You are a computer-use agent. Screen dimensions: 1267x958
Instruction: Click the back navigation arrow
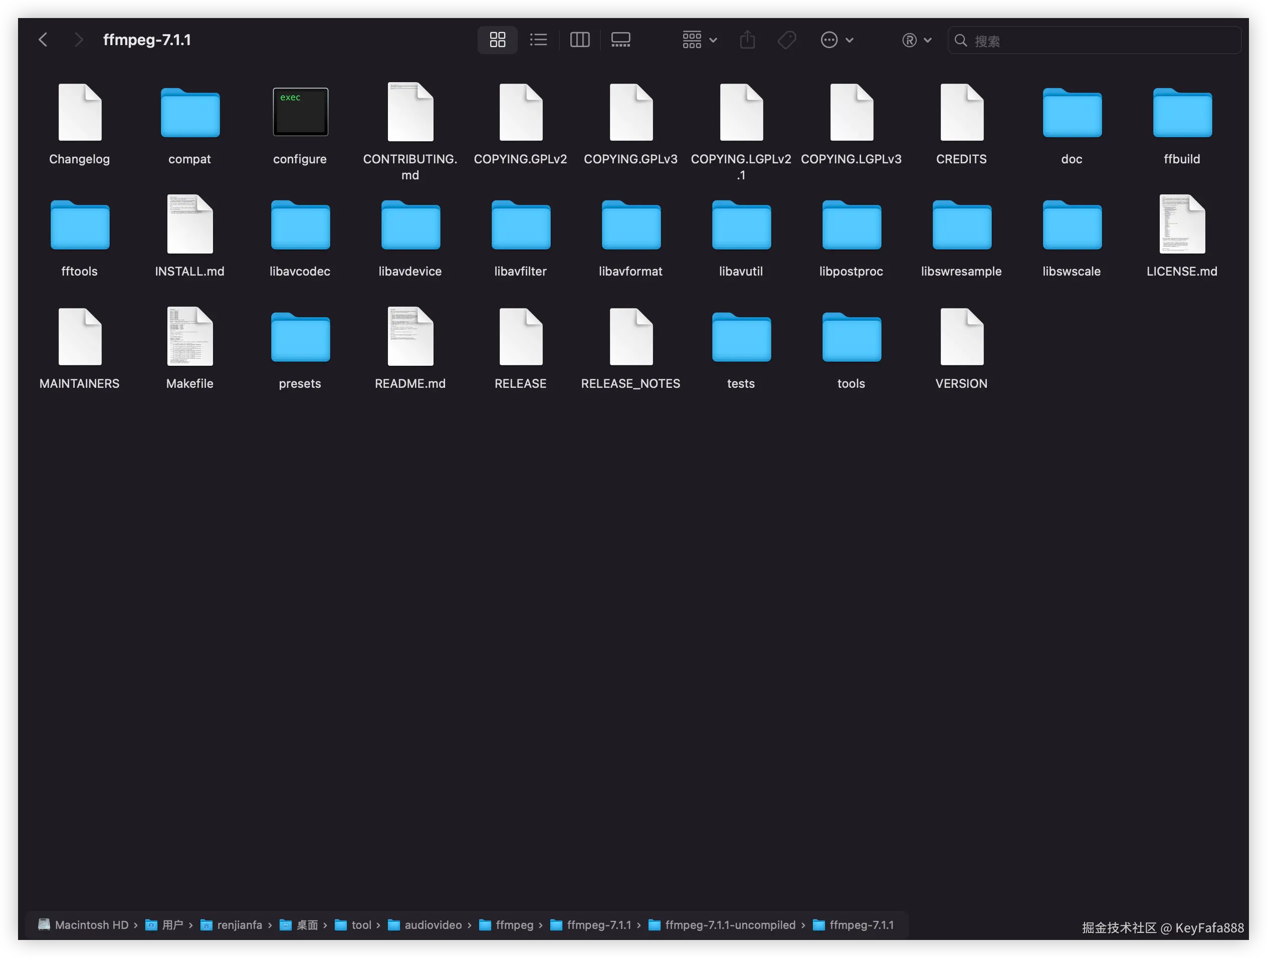click(x=44, y=40)
